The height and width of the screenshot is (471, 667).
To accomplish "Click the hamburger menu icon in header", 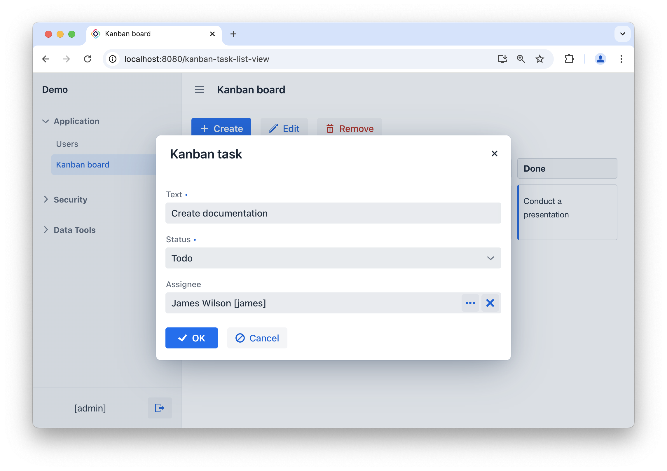I will click(x=200, y=90).
